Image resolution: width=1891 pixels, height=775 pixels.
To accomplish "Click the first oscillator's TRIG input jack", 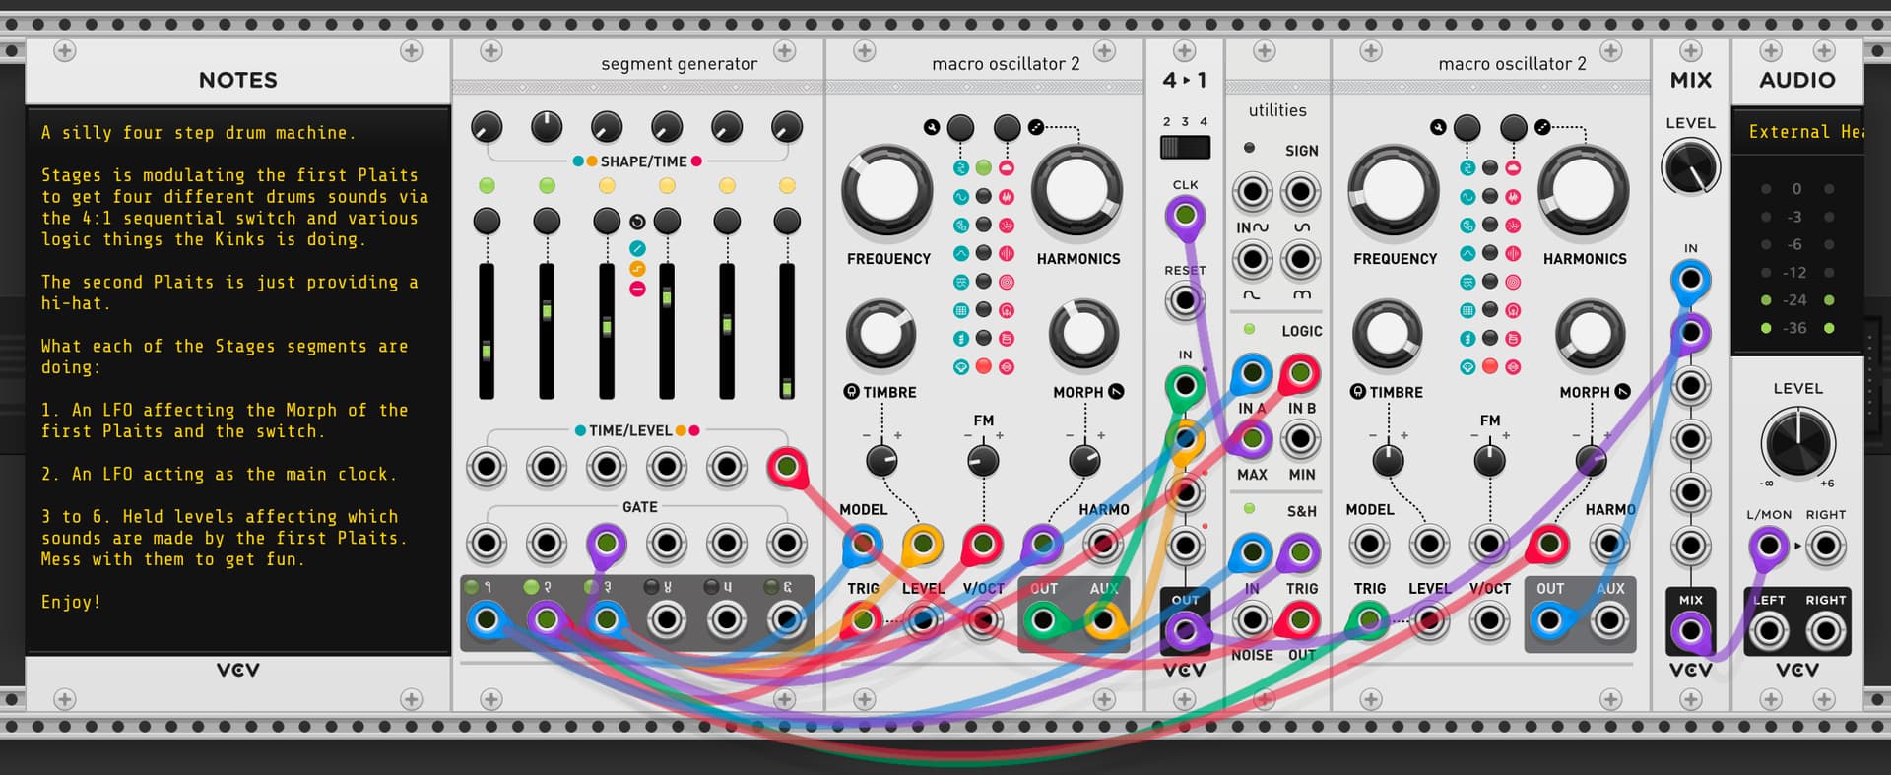I will [862, 620].
